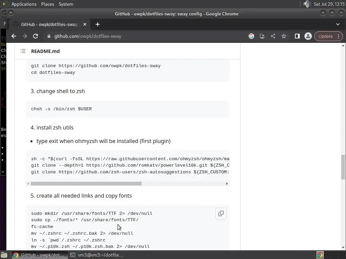Switch to the vm3 terminal taskbar item
This screenshot has width=346, height=259.
[x=97, y=255]
